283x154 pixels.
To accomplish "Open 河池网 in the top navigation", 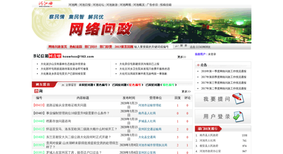I will [73, 5].
